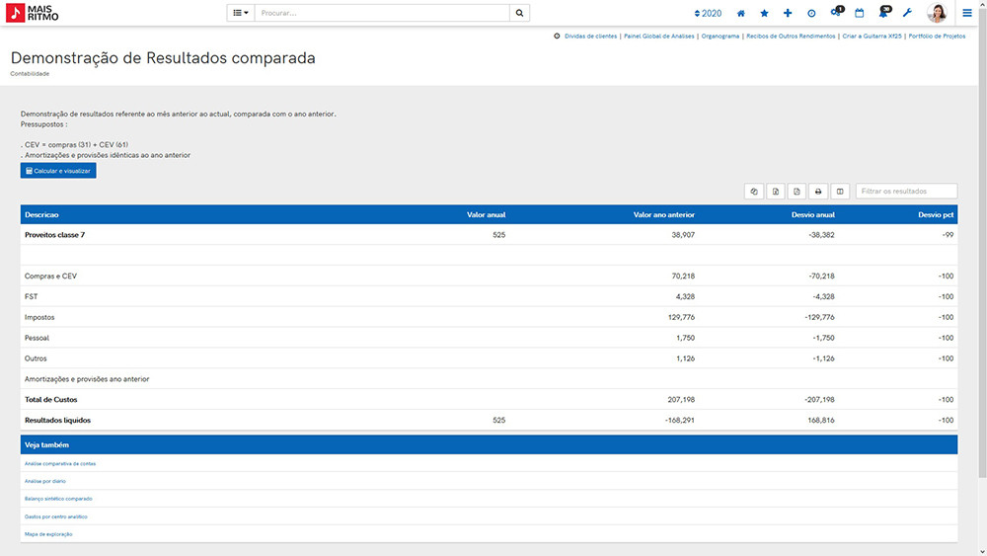The width and height of the screenshot is (987, 556).
Task: Open favorites star icon
Action: (x=764, y=13)
